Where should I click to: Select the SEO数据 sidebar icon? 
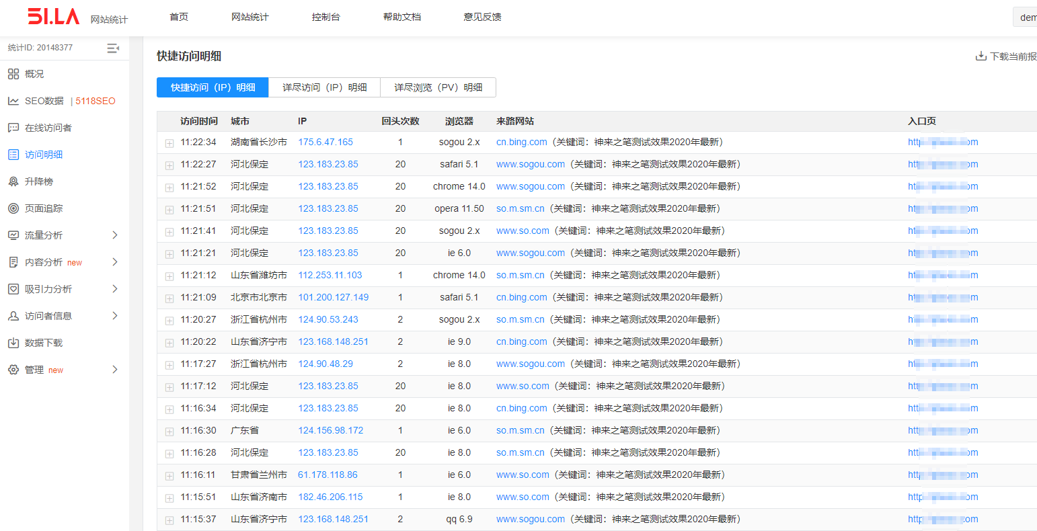15,100
